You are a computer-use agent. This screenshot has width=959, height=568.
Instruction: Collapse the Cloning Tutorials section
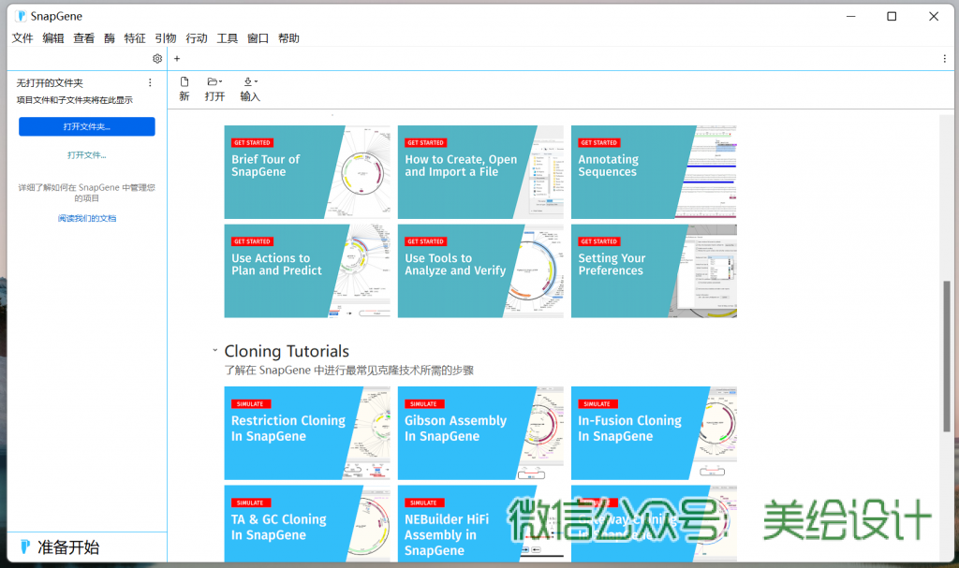click(215, 351)
